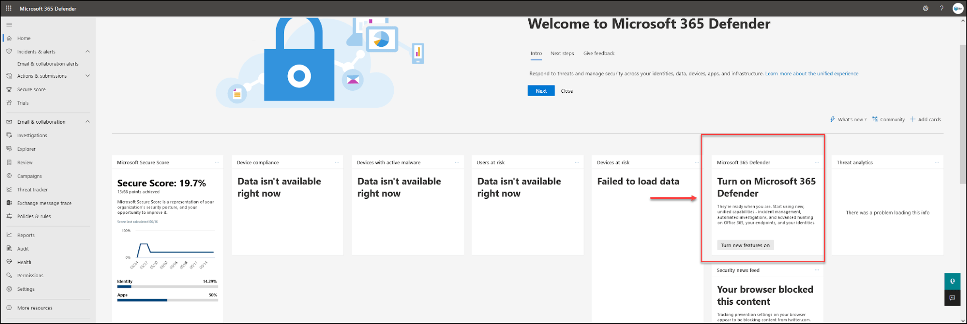This screenshot has height=324, width=967.
Task: Click the Apps score progress bar
Action: [x=167, y=300]
